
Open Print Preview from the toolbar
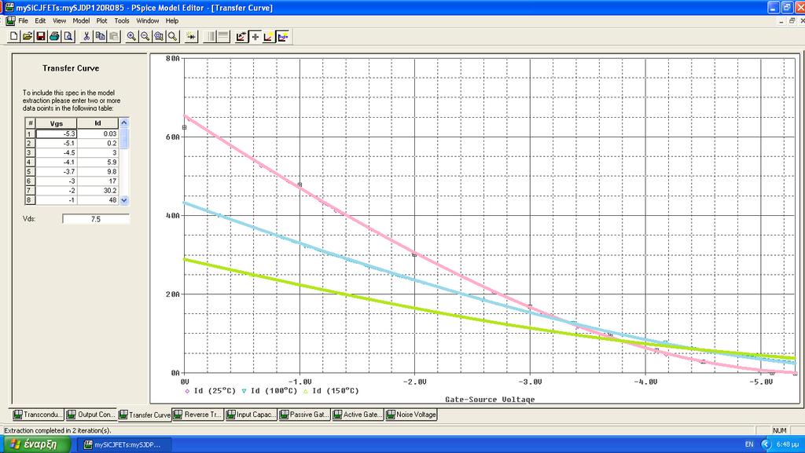pos(68,36)
